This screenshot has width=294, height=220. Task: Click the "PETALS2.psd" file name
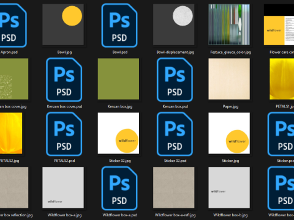pos(64,161)
